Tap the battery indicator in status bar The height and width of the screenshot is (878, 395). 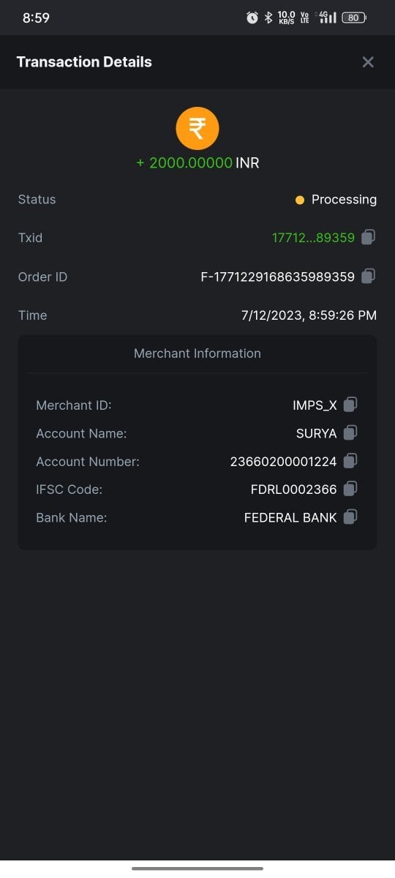[x=354, y=18]
